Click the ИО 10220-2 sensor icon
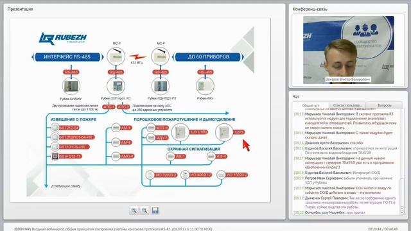This screenshot has height=231, width=411. pos(221,175)
